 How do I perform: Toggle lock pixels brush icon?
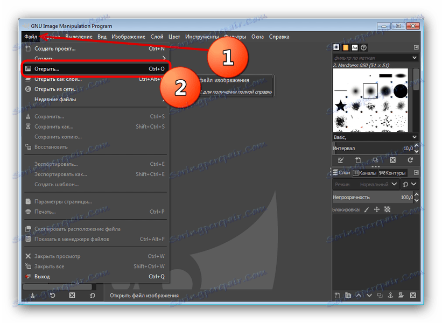click(367, 209)
